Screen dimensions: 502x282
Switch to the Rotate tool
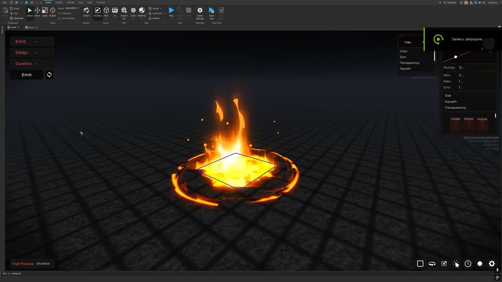pos(53,12)
